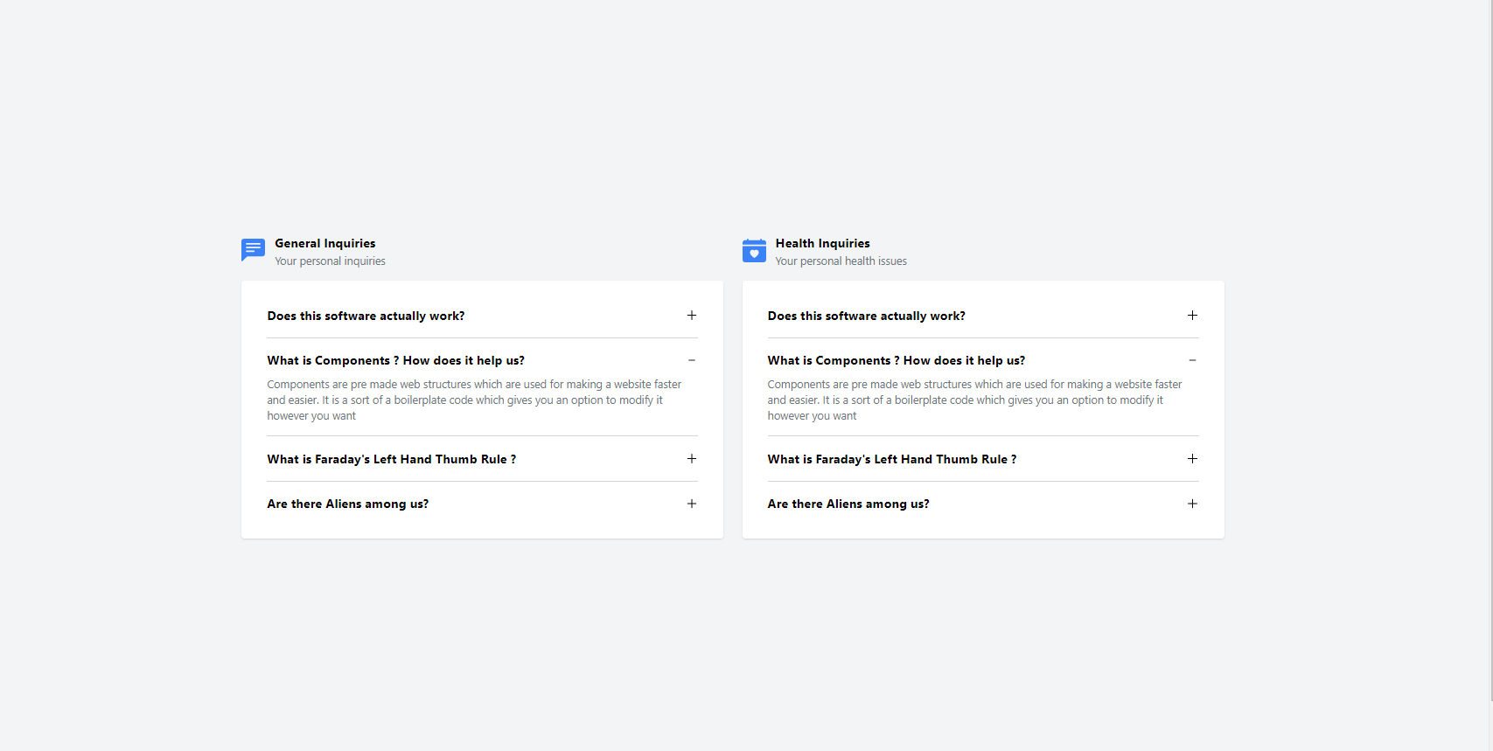1493x751 pixels.
Task: Click the plus icon for 'Does this software actually work?' under General Inquiries
Action: pyautogui.click(x=691, y=316)
